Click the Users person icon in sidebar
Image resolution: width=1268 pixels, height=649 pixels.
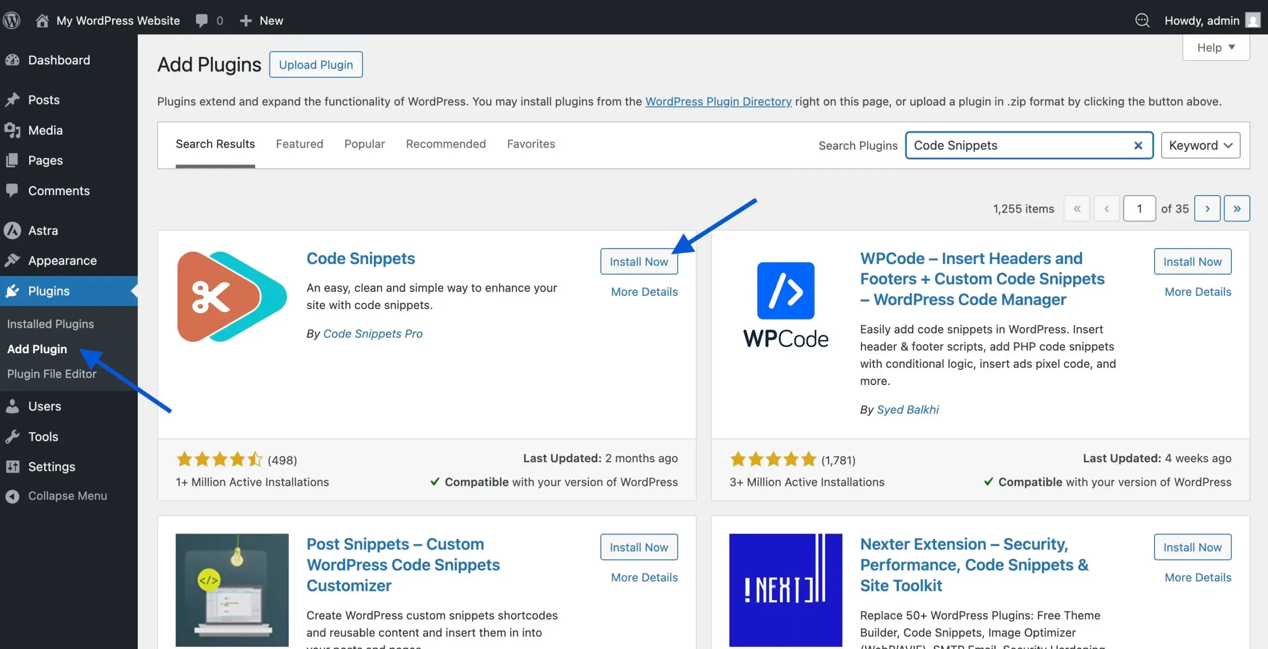tap(12, 406)
